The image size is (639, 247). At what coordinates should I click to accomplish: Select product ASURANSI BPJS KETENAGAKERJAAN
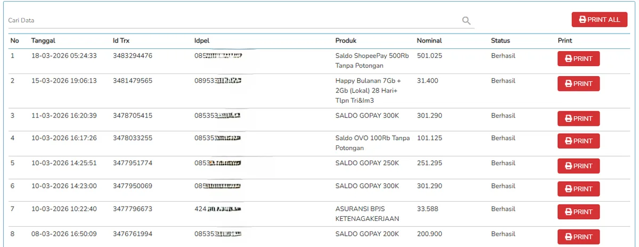tap(367, 213)
